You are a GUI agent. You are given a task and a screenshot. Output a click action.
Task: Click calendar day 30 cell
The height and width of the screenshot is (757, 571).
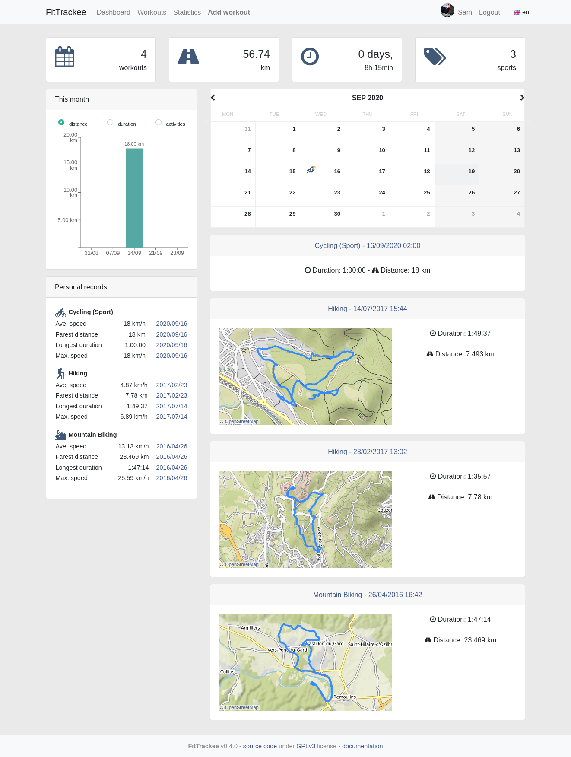323,217
